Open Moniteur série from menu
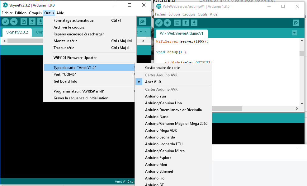Viewport: 307px width, 186px height. pyautogui.click(x=90, y=41)
